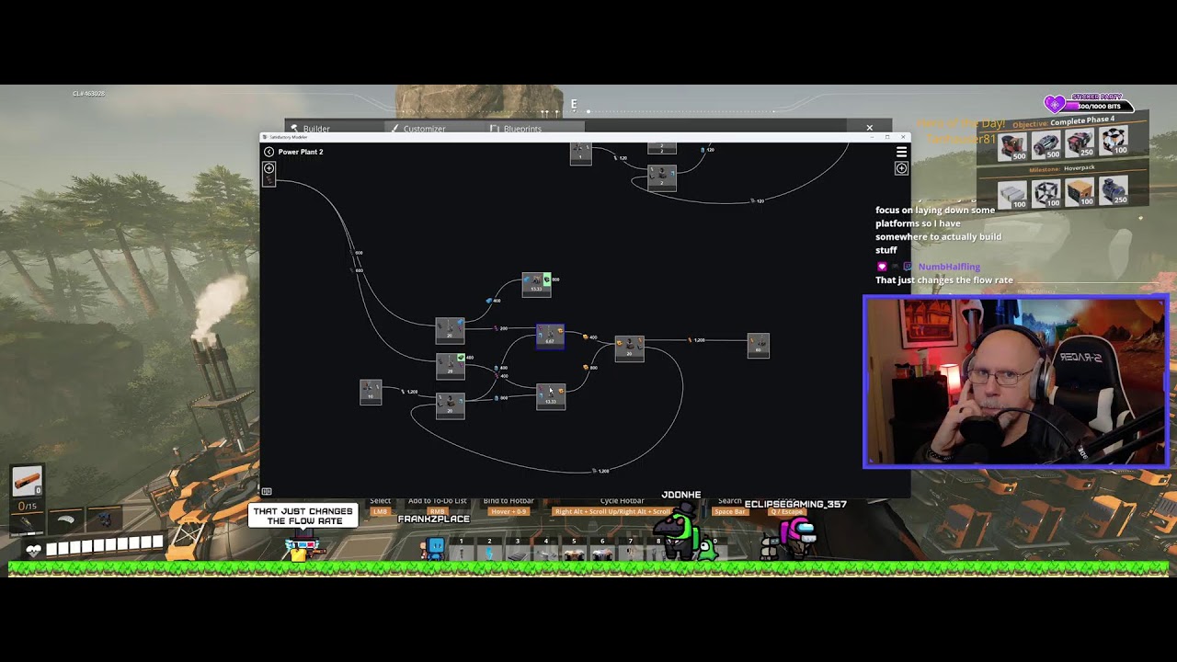Image resolution: width=1177 pixels, height=662 pixels.
Task: Select the node with green 480 output tag
Action: tap(450, 366)
